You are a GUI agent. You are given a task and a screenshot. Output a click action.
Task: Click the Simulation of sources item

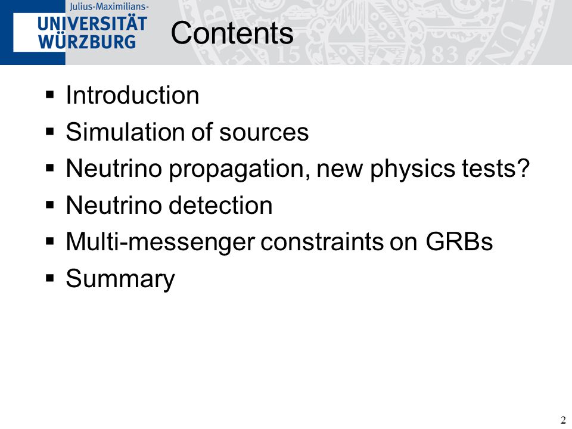pos(187,132)
